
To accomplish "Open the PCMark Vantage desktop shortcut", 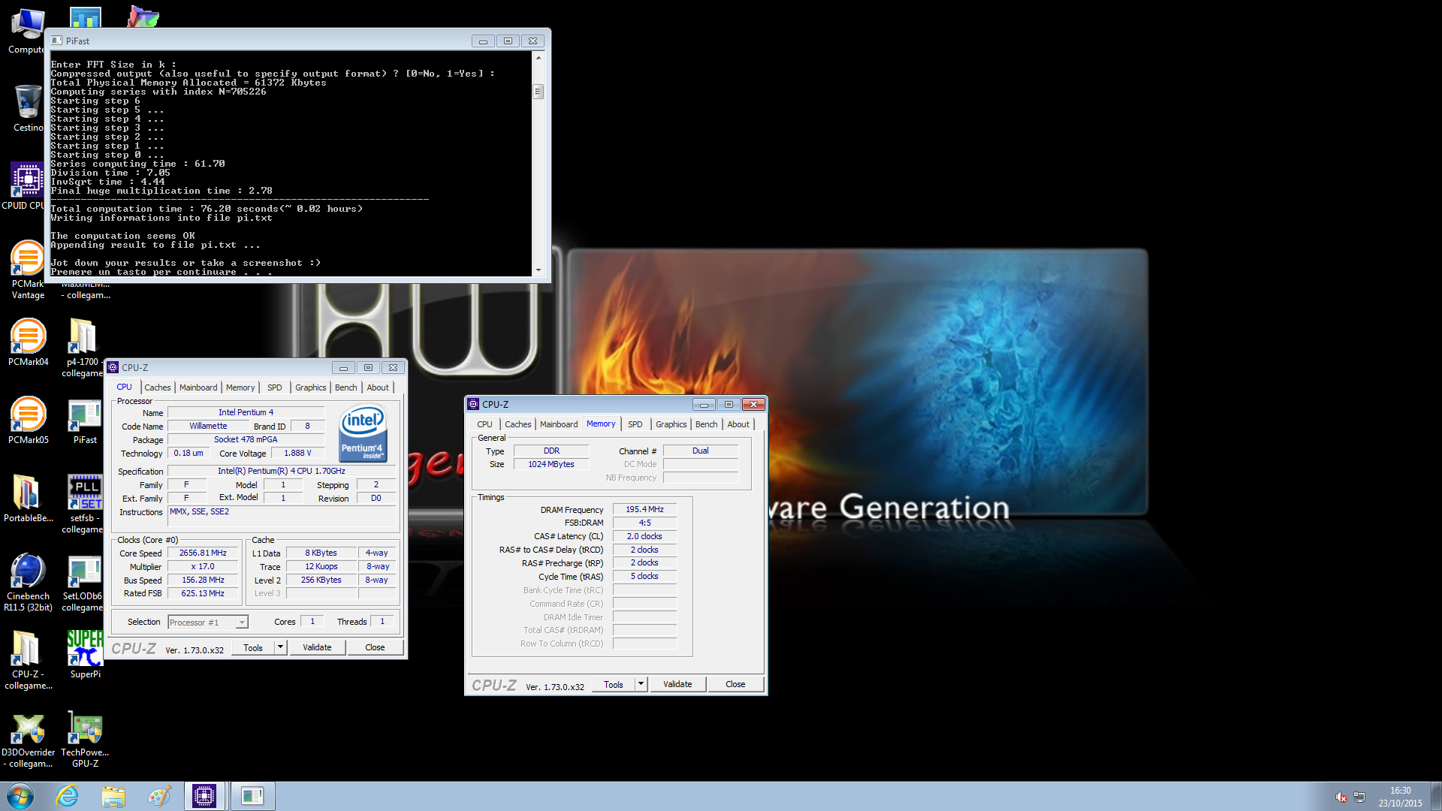I will click(28, 270).
